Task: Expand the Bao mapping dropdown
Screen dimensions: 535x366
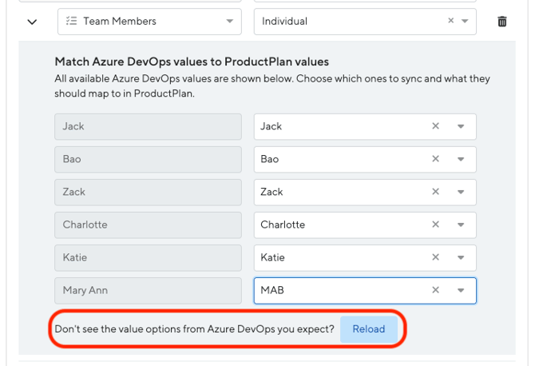Action: pyautogui.click(x=461, y=159)
